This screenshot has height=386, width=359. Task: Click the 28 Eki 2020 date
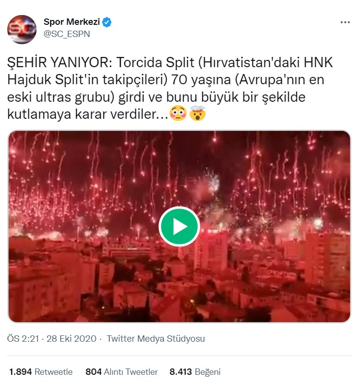click(72, 338)
